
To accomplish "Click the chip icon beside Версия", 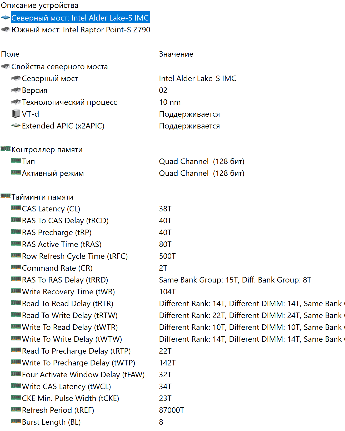I will [16, 90].
